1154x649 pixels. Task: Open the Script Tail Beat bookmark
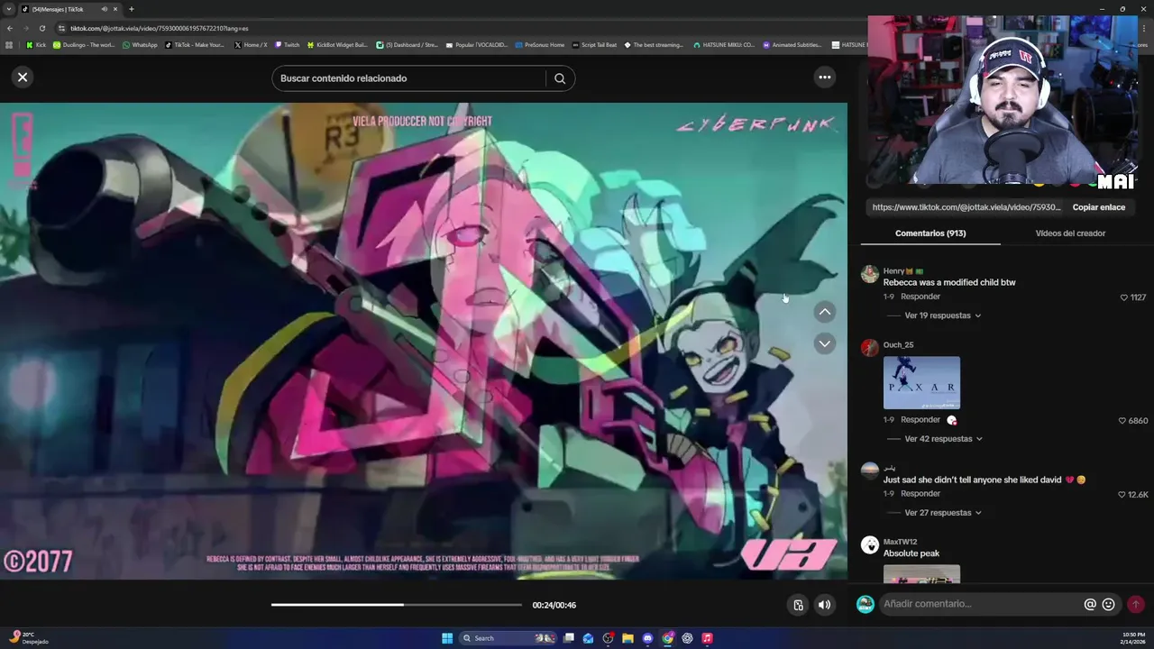[x=595, y=45]
